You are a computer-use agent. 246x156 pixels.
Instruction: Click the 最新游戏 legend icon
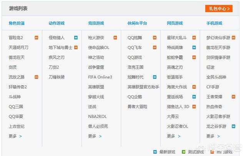click(155, 152)
